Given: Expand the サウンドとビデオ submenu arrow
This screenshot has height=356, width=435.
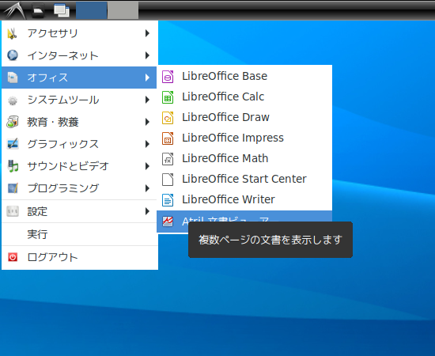Looking at the screenshot, I should coord(147,166).
